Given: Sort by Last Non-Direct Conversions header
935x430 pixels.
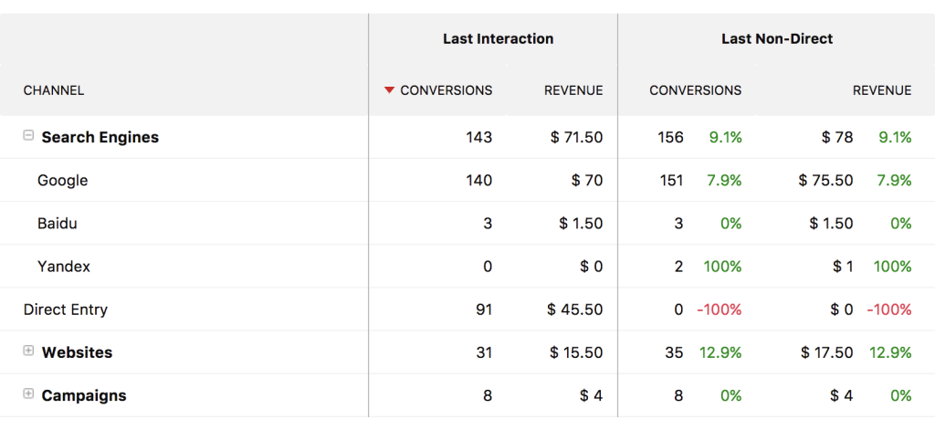Looking at the screenshot, I should [695, 90].
